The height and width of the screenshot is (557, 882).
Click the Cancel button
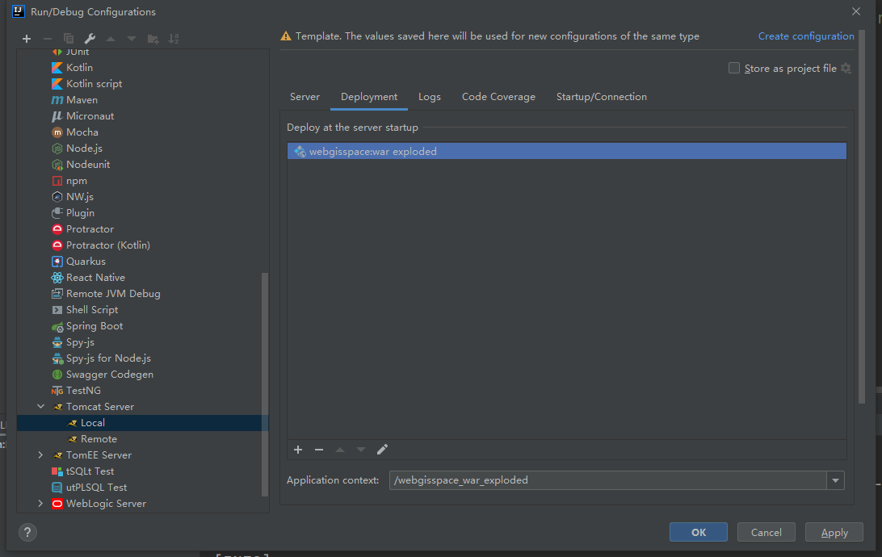(766, 532)
